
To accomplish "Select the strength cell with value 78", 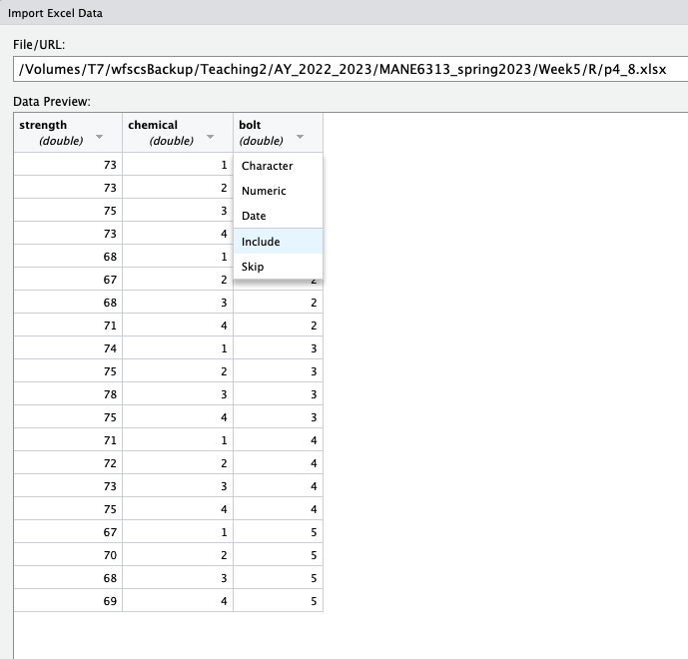I will (68, 395).
